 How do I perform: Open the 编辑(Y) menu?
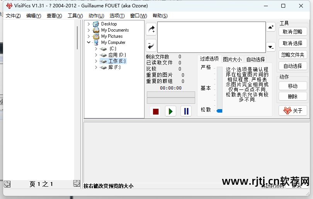pos(34,15)
